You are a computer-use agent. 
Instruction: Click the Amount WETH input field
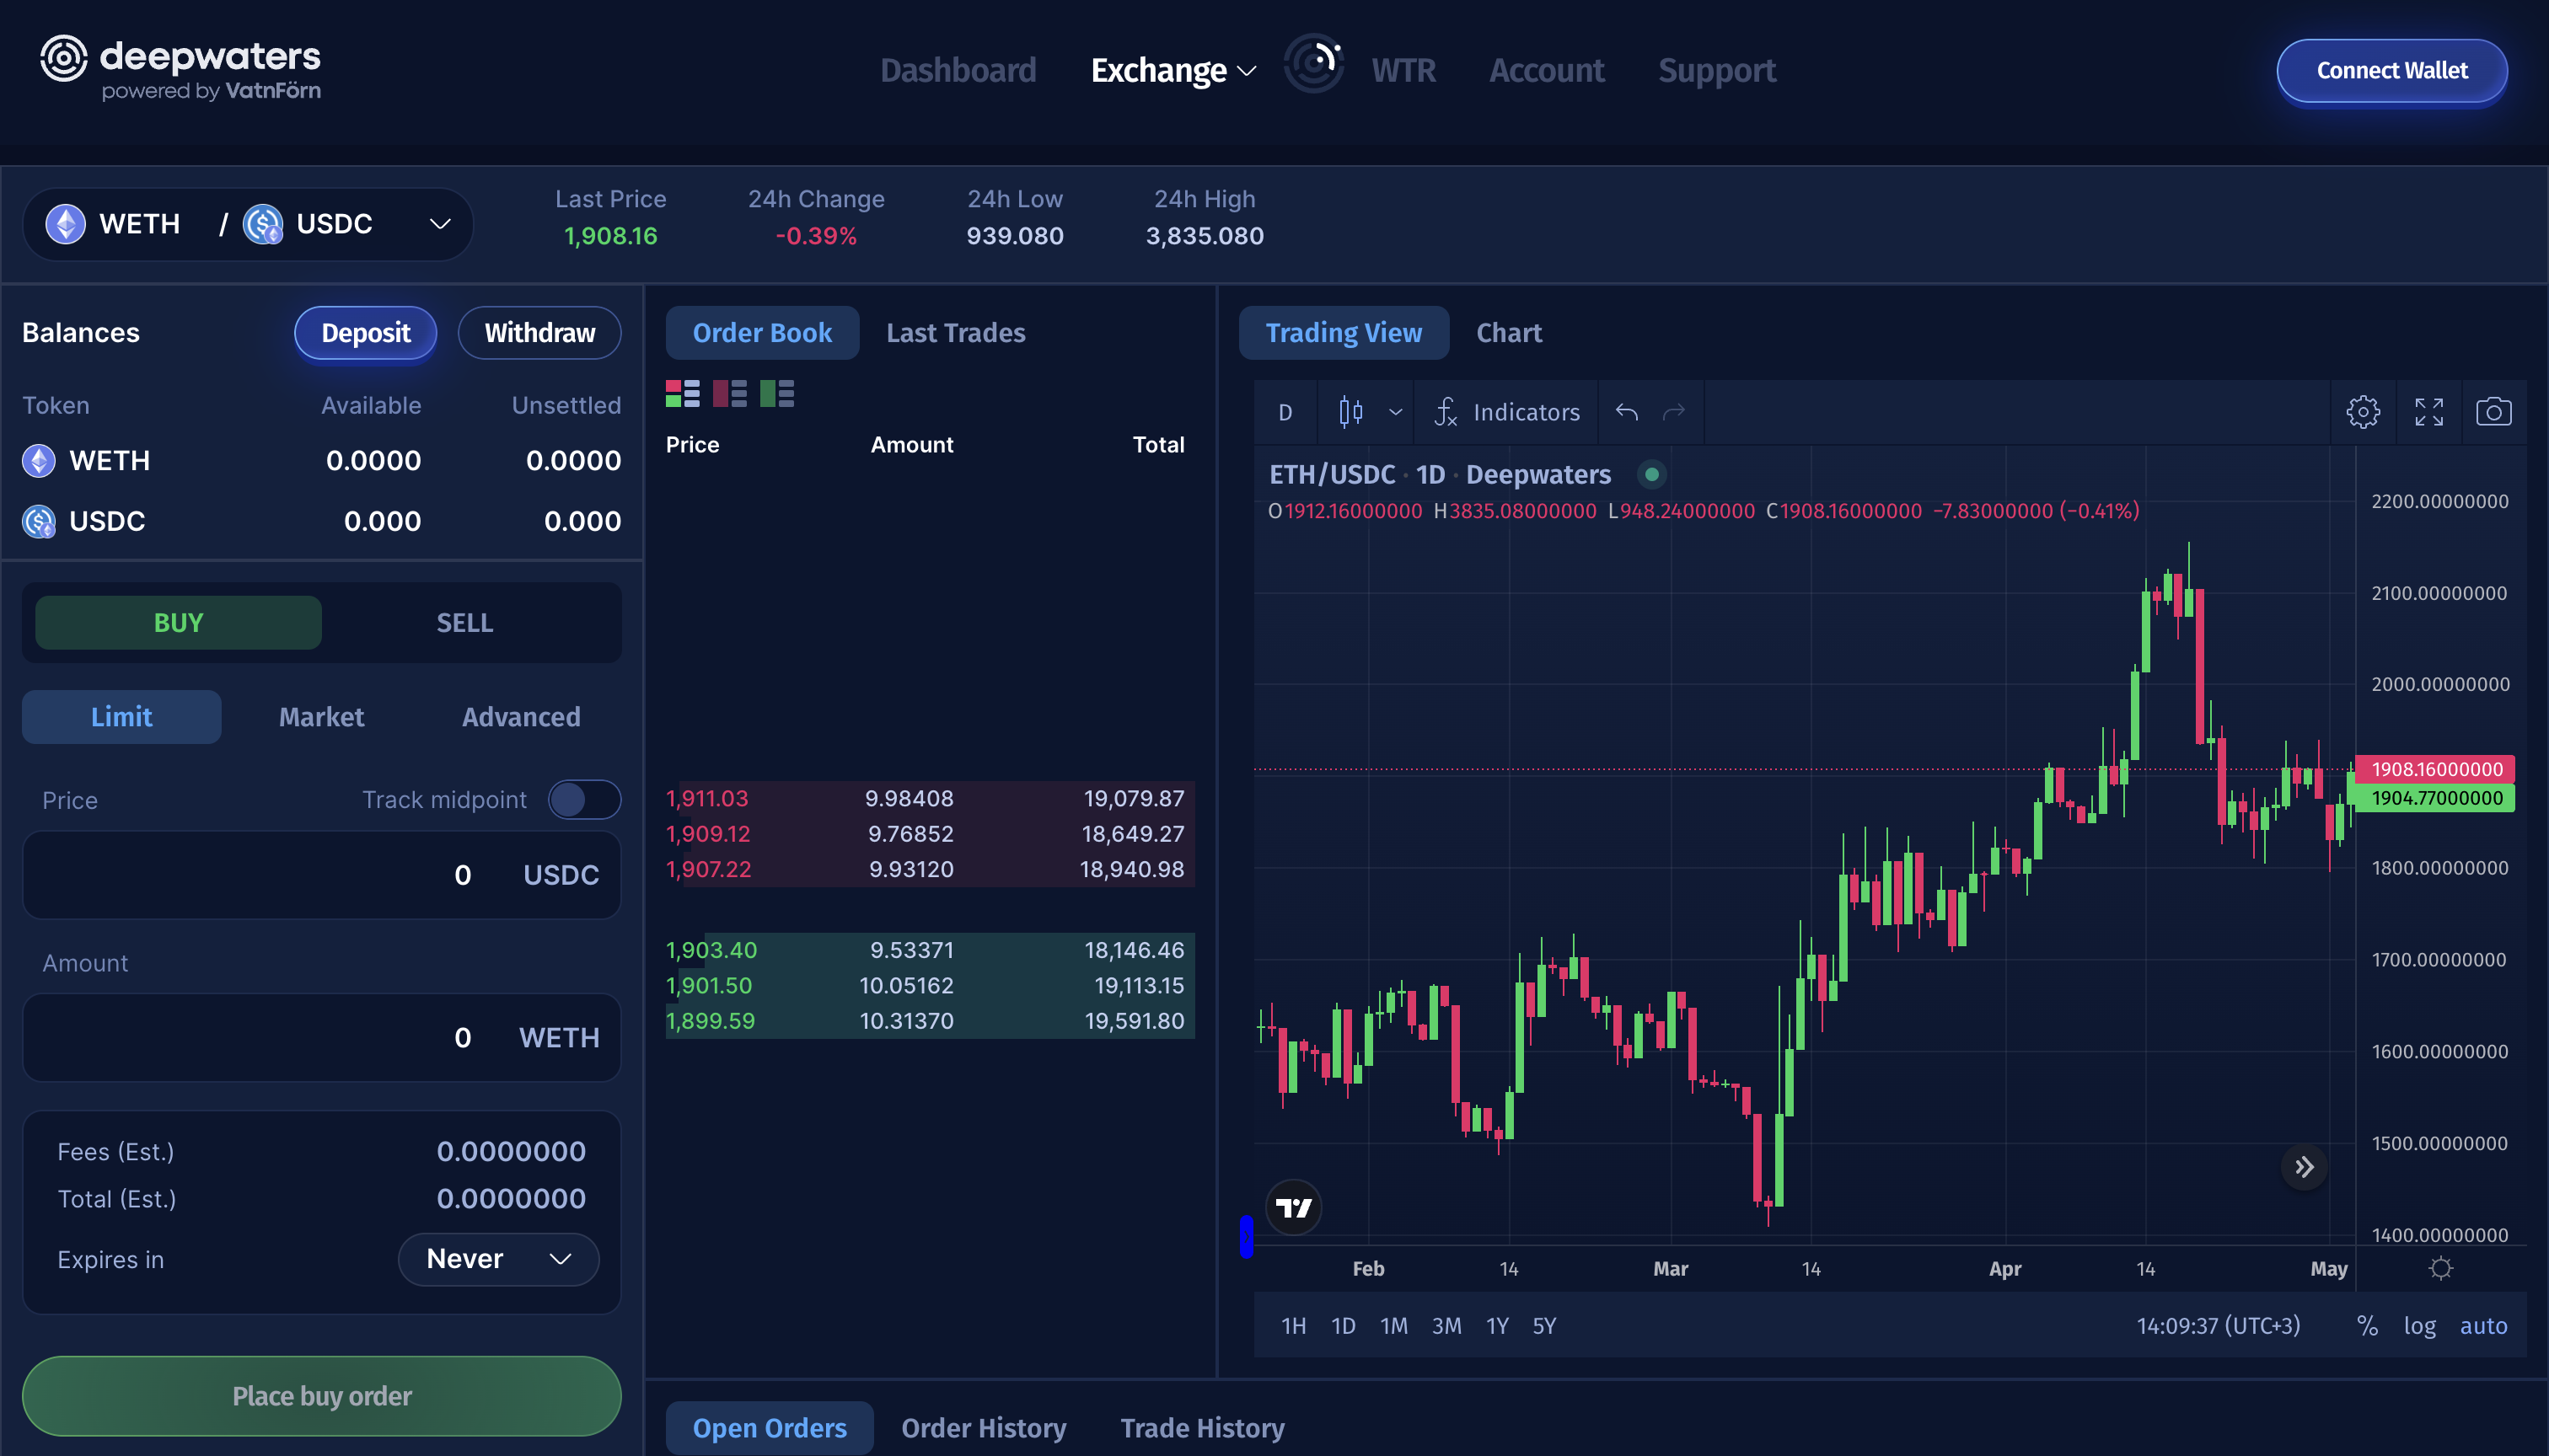321,1037
